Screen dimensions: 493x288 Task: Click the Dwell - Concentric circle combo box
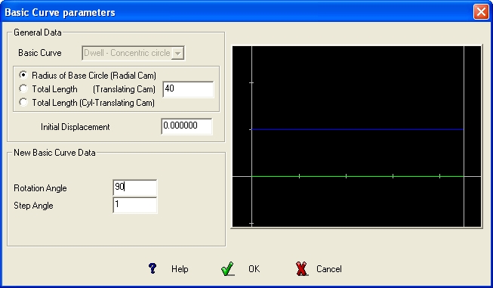click(x=134, y=53)
